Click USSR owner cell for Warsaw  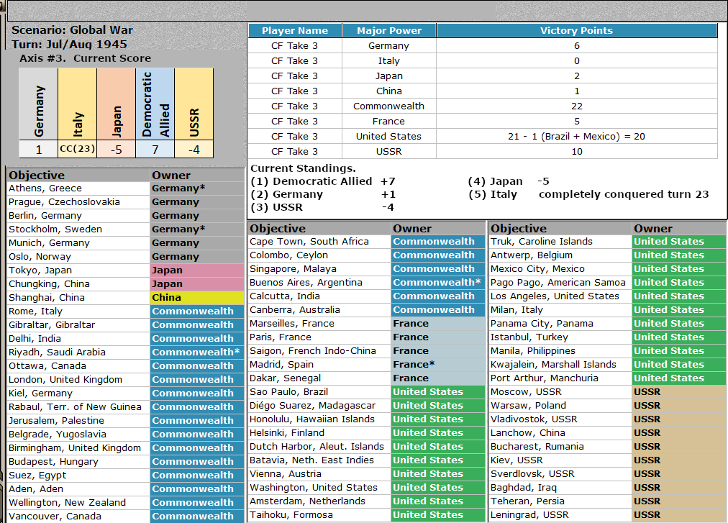679,406
